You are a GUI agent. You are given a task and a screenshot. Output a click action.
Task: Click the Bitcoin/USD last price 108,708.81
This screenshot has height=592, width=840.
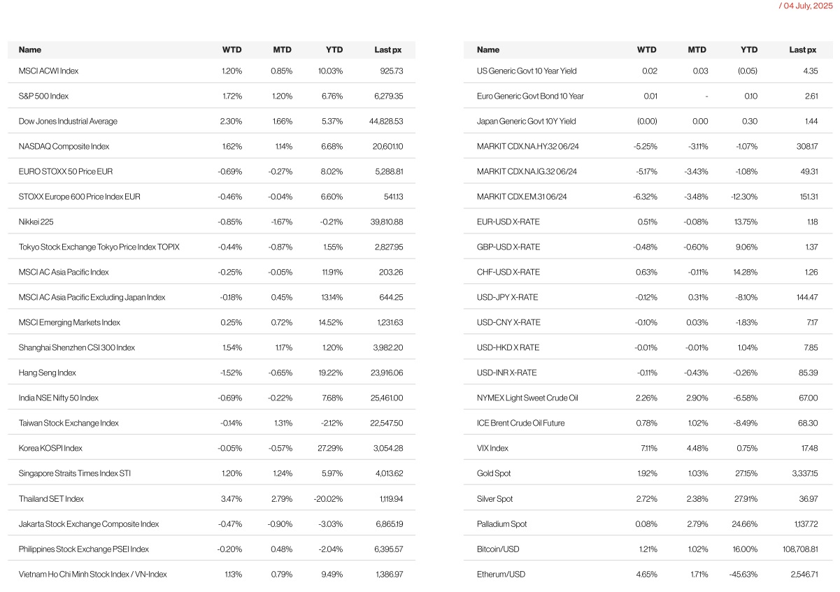tap(796, 549)
